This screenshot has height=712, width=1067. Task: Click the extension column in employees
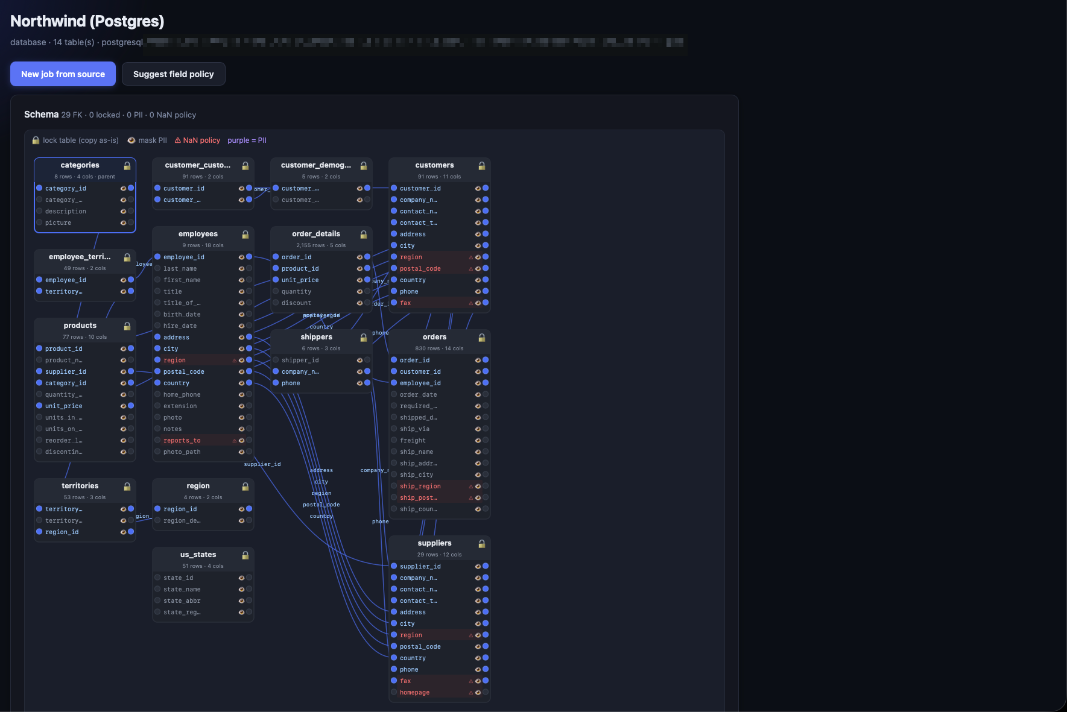(x=203, y=406)
